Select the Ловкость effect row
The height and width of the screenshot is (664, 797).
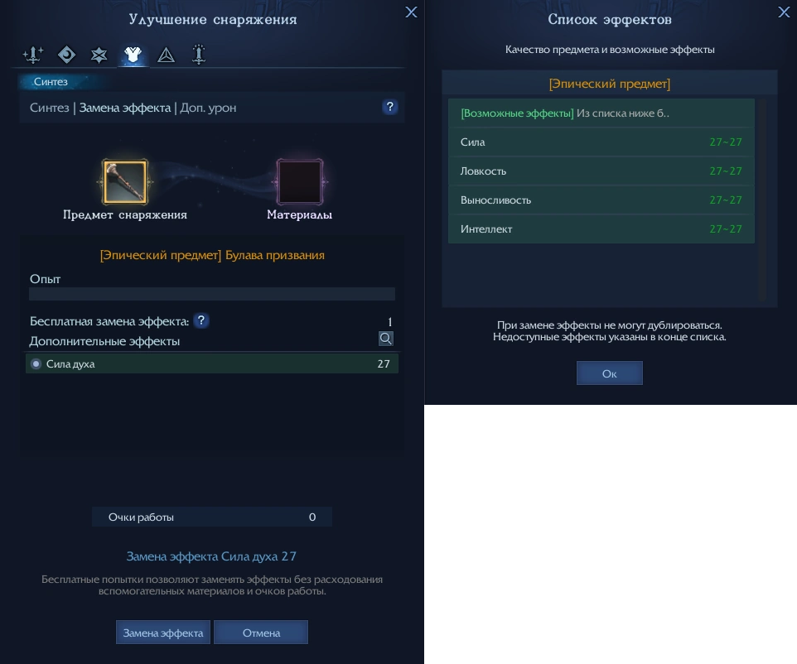[601, 171]
